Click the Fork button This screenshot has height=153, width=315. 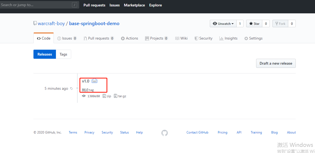pyautogui.click(x=280, y=24)
